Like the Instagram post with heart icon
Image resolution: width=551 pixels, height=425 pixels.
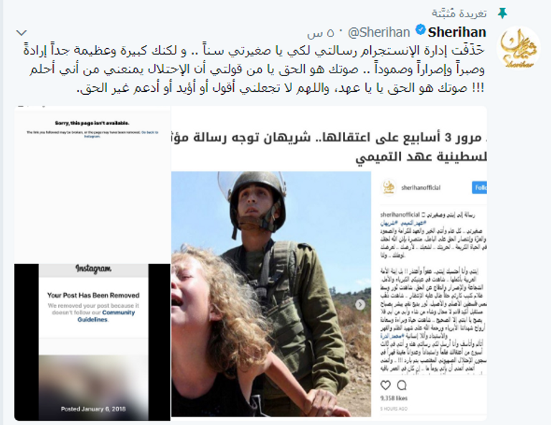(x=385, y=386)
